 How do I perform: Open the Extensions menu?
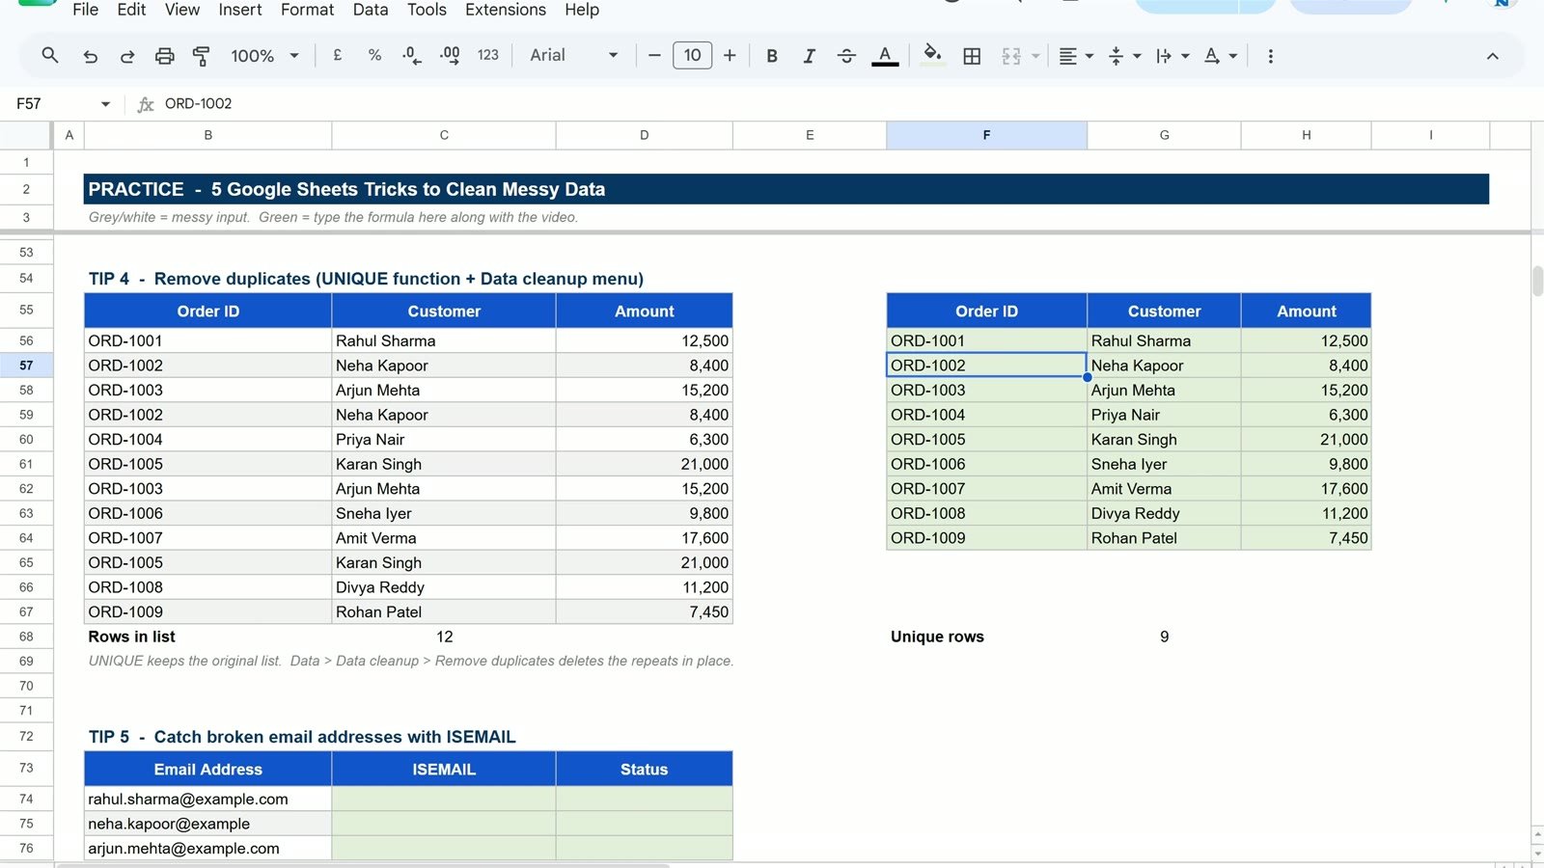coord(506,10)
